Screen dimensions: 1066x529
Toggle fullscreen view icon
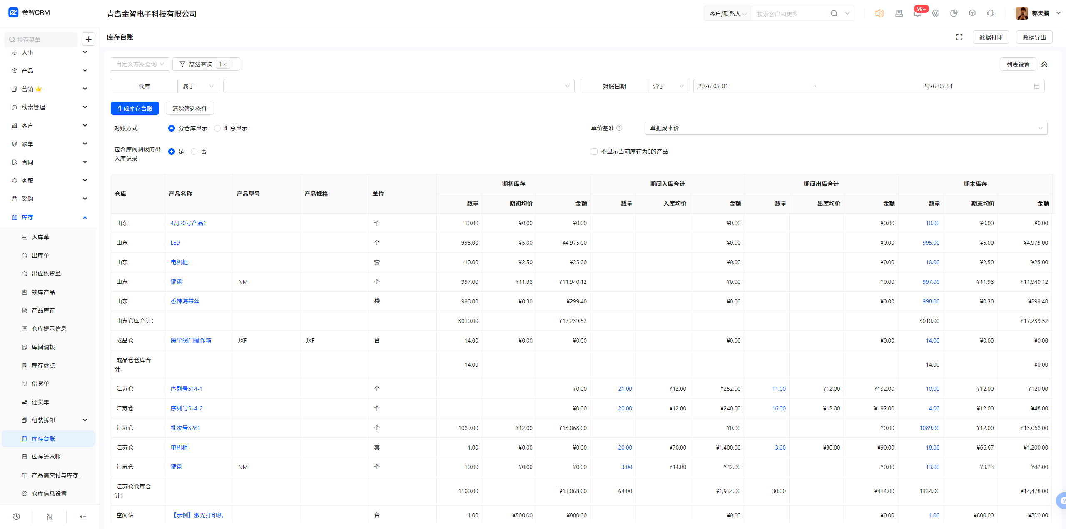click(x=959, y=37)
